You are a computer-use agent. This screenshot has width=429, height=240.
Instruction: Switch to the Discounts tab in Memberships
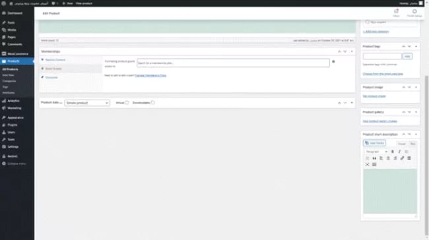[x=51, y=78]
